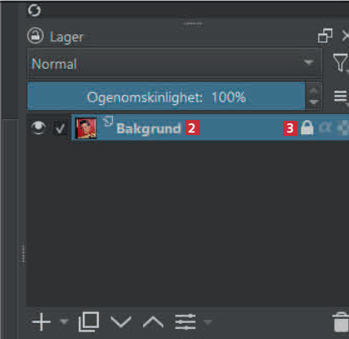349x339 pixels.
Task: Increase opacity with the up stepper arrow
Action: tap(314, 90)
